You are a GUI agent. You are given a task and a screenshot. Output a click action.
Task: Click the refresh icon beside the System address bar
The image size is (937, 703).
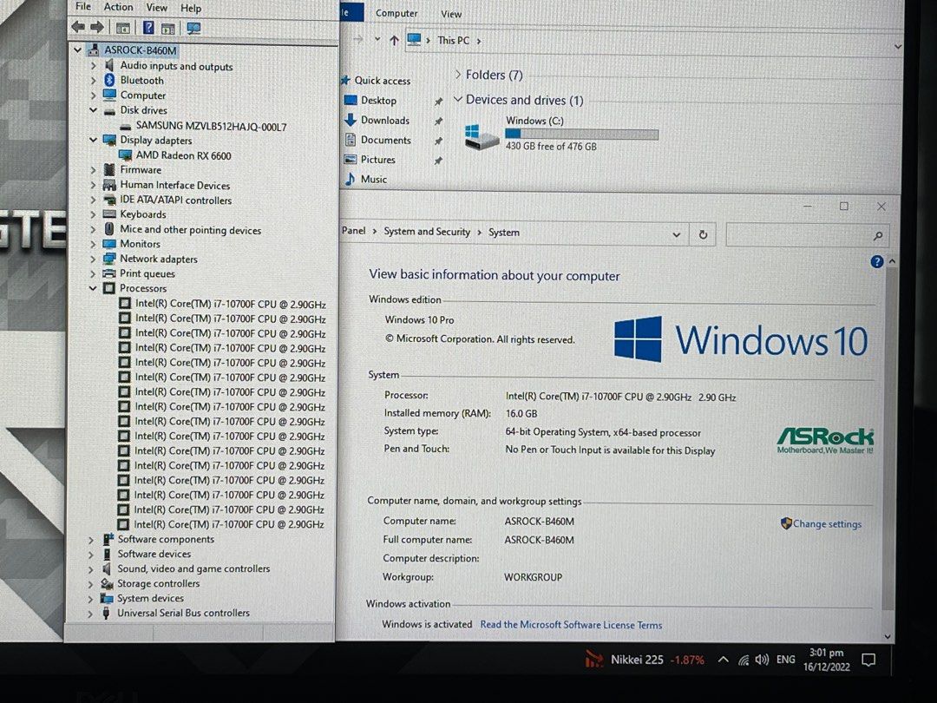pos(703,233)
